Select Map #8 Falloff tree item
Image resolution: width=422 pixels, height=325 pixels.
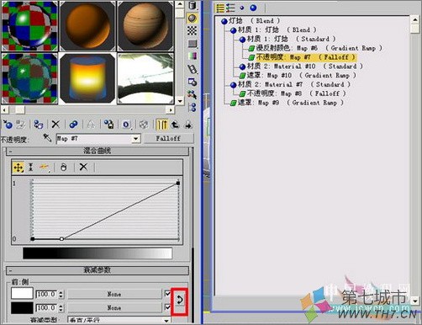[x=293, y=93]
